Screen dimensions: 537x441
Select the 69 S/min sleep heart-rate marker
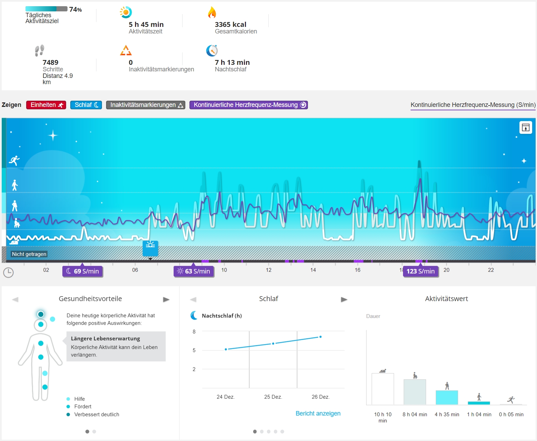point(83,271)
